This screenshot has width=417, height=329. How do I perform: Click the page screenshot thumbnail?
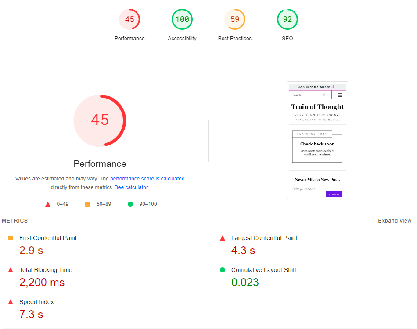[x=317, y=140]
